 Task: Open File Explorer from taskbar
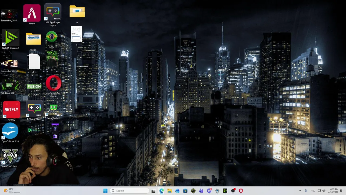[169, 191]
